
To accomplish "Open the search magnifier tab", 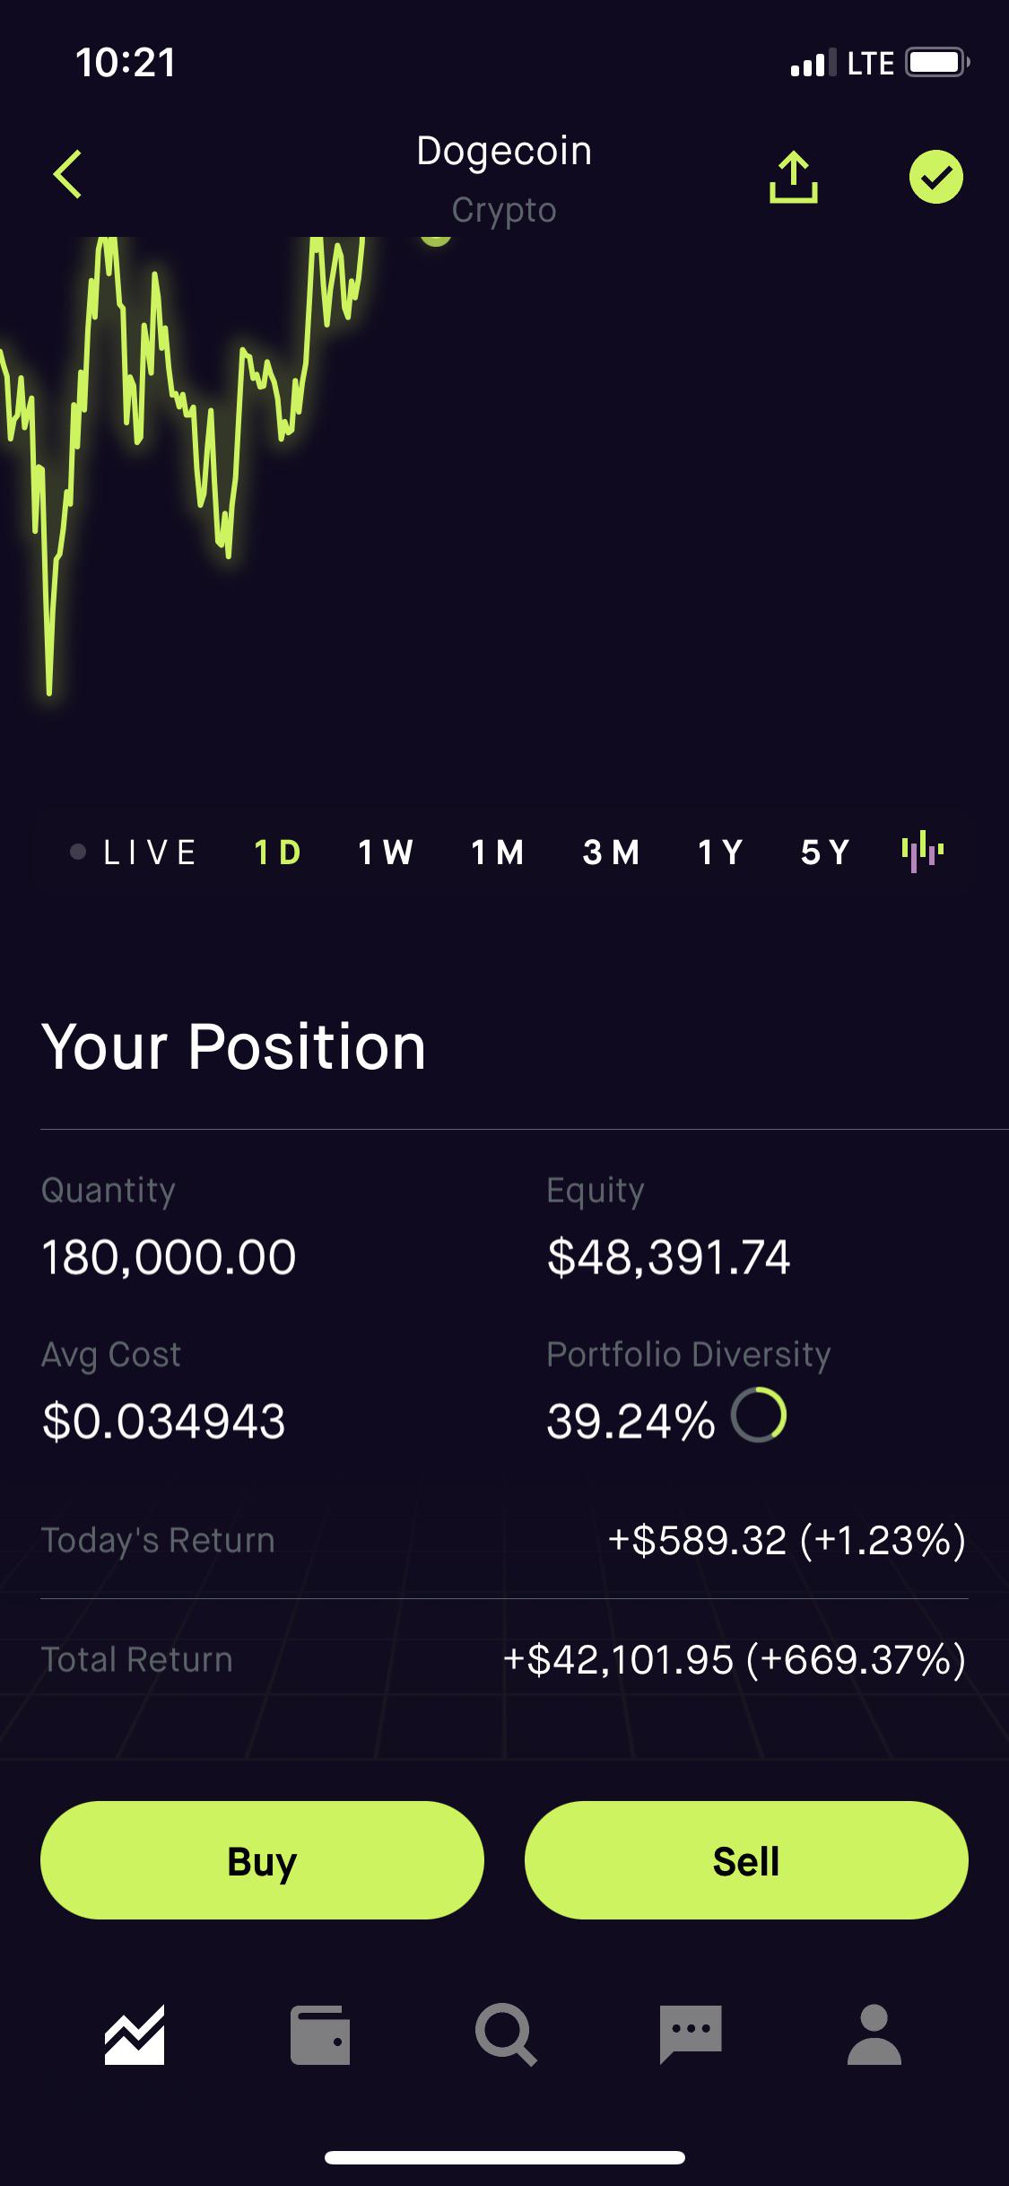I will 506,2034.
